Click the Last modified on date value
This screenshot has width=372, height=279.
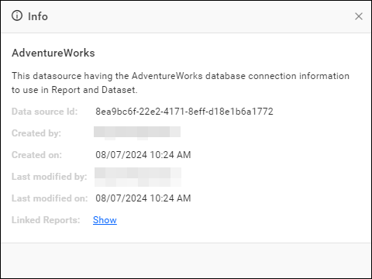143,198
